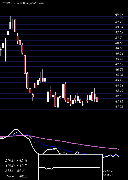Click the 41.85 price axis label
128x180 pixels.
(x=119, y=102)
